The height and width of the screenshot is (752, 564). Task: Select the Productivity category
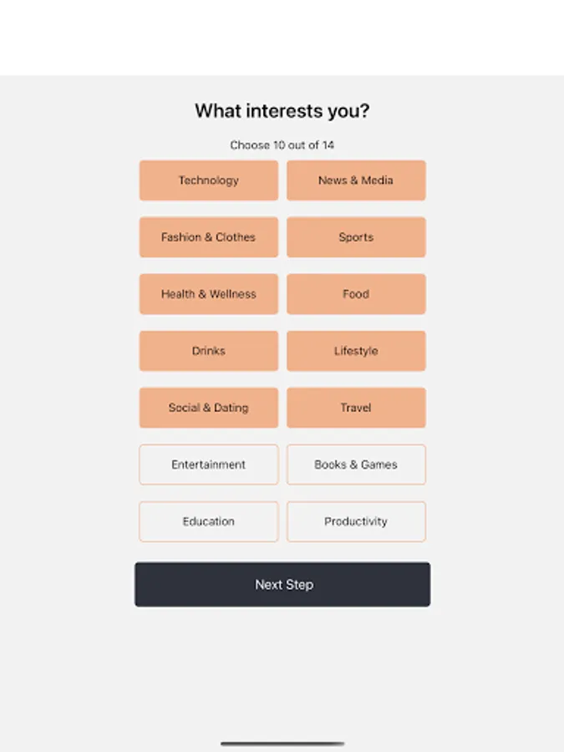(x=356, y=521)
